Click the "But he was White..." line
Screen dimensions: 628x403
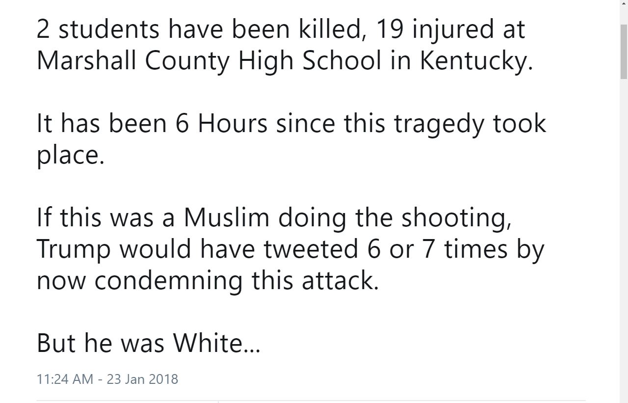pos(149,343)
